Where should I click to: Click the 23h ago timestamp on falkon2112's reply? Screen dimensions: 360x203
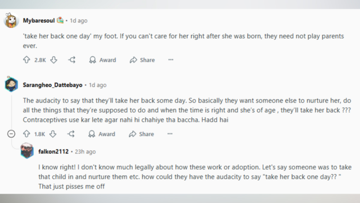click(85, 152)
